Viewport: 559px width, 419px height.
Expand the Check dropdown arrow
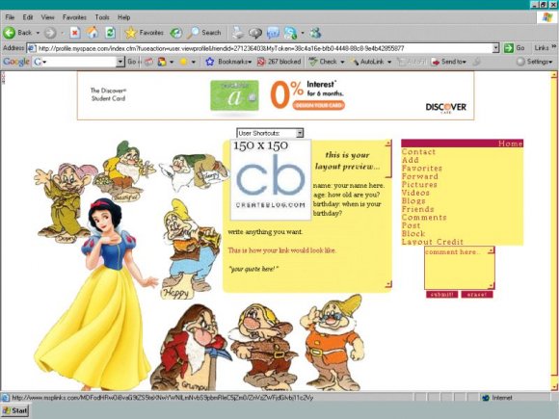point(342,62)
